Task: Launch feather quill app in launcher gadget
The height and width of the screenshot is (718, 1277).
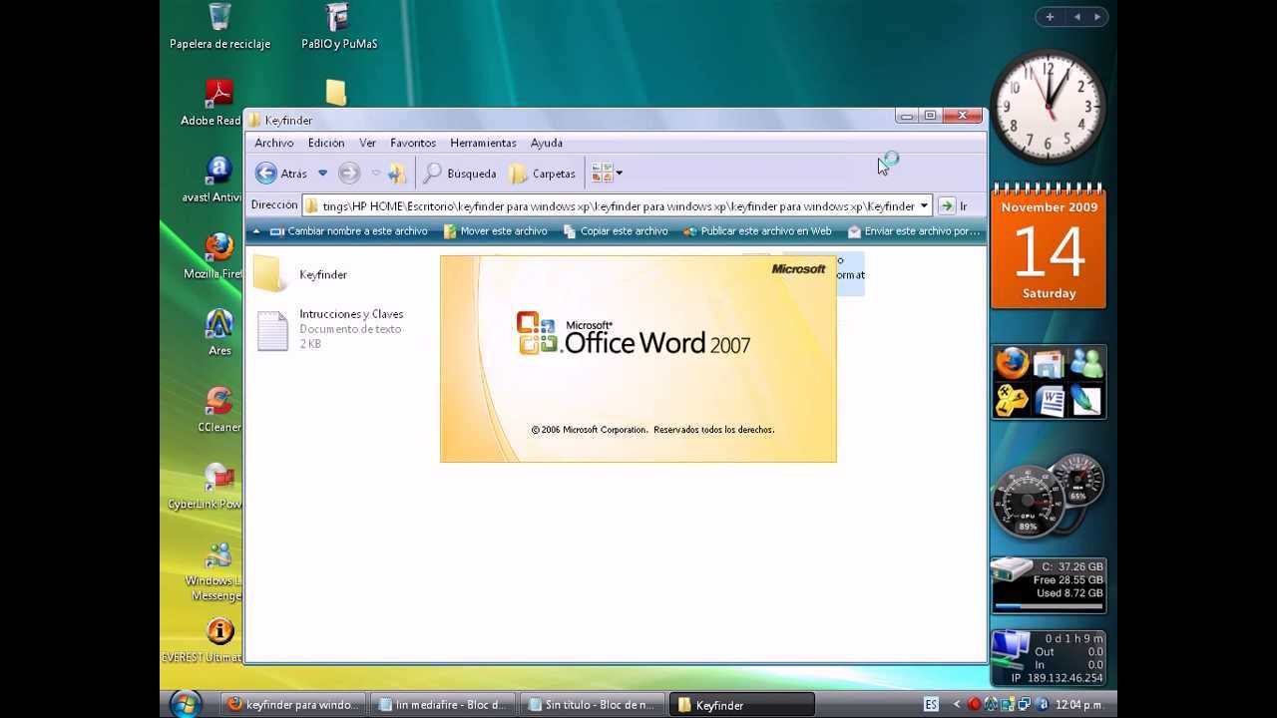Action: click(x=1085, y=400)
